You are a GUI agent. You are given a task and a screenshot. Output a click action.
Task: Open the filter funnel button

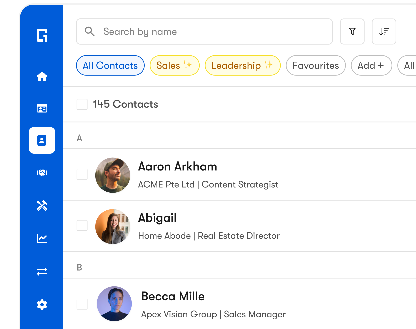pos(352,31)
